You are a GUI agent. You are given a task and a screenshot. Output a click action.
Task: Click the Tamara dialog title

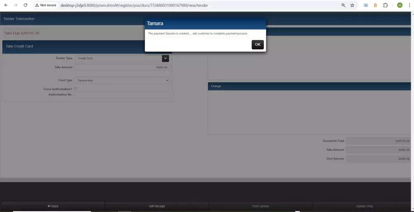tap(155, 24)
